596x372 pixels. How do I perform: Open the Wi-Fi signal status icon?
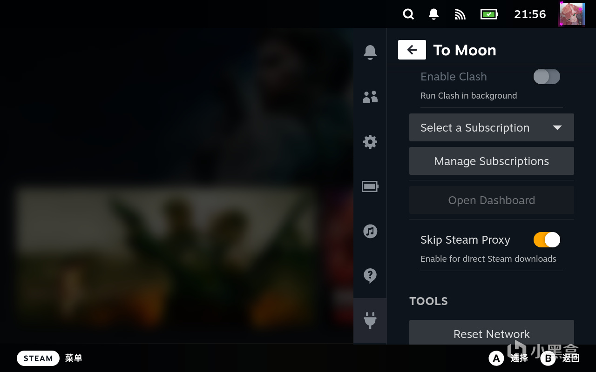(460, 14)
